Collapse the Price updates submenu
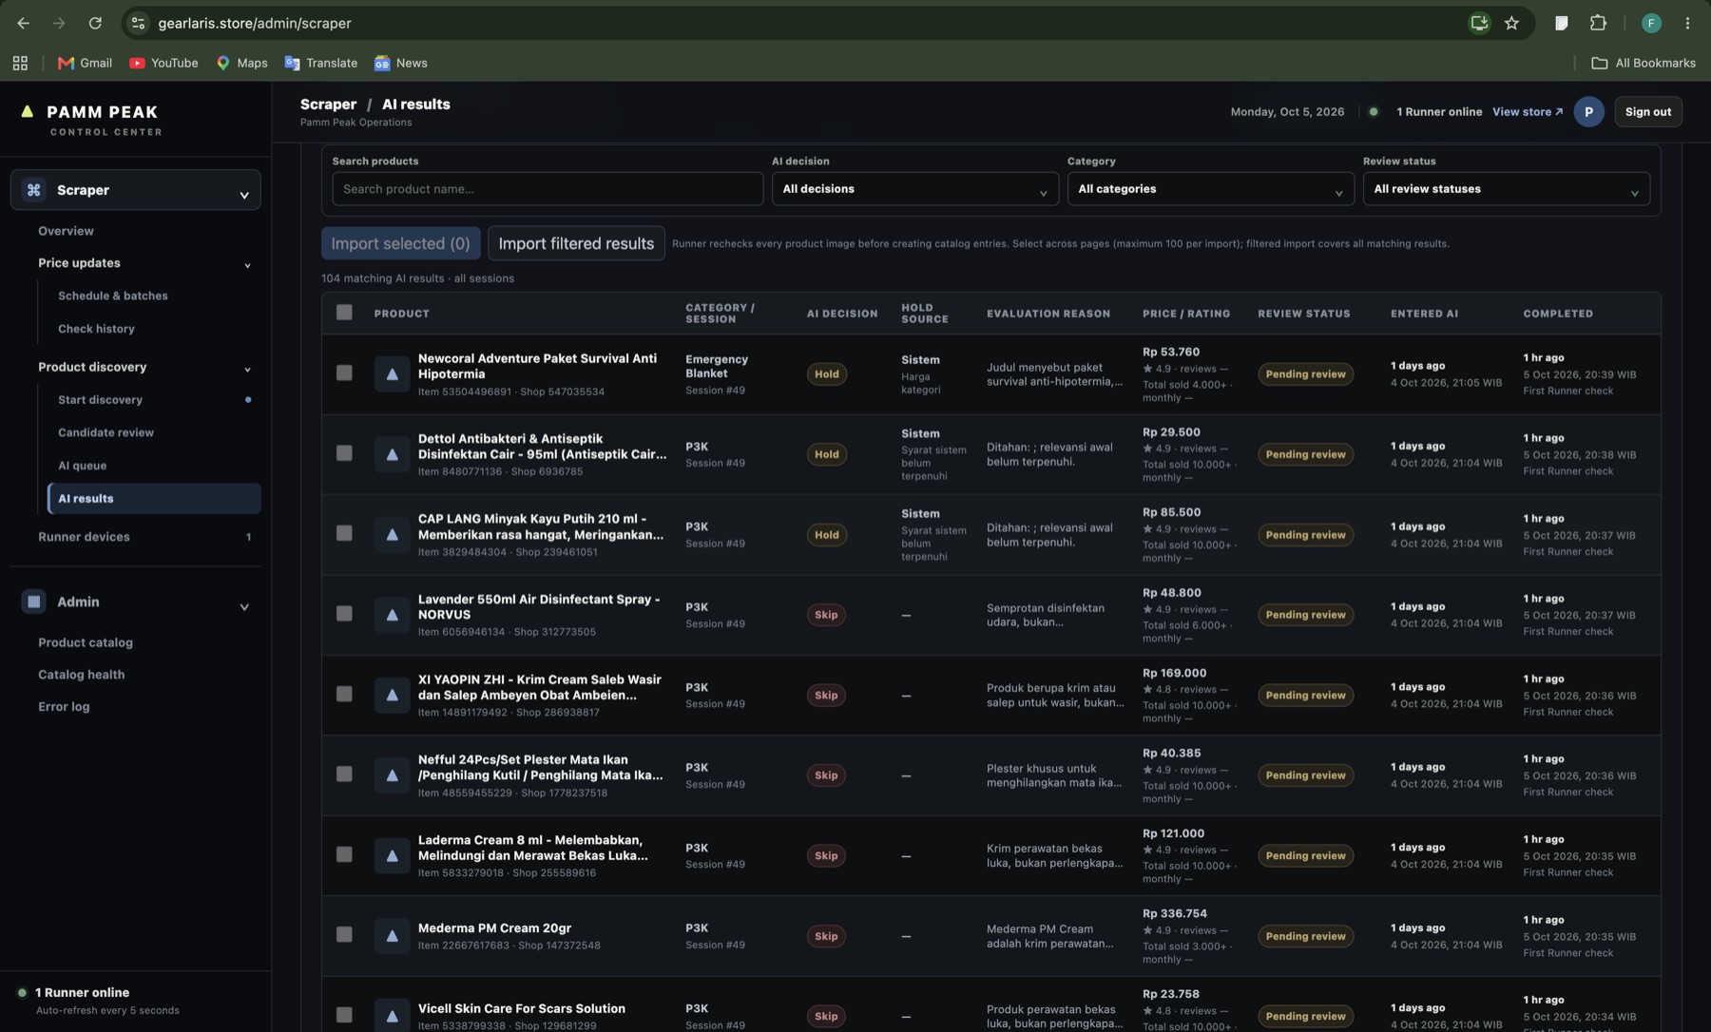This screenshot has width=1711, height=1032. point(247,265)
